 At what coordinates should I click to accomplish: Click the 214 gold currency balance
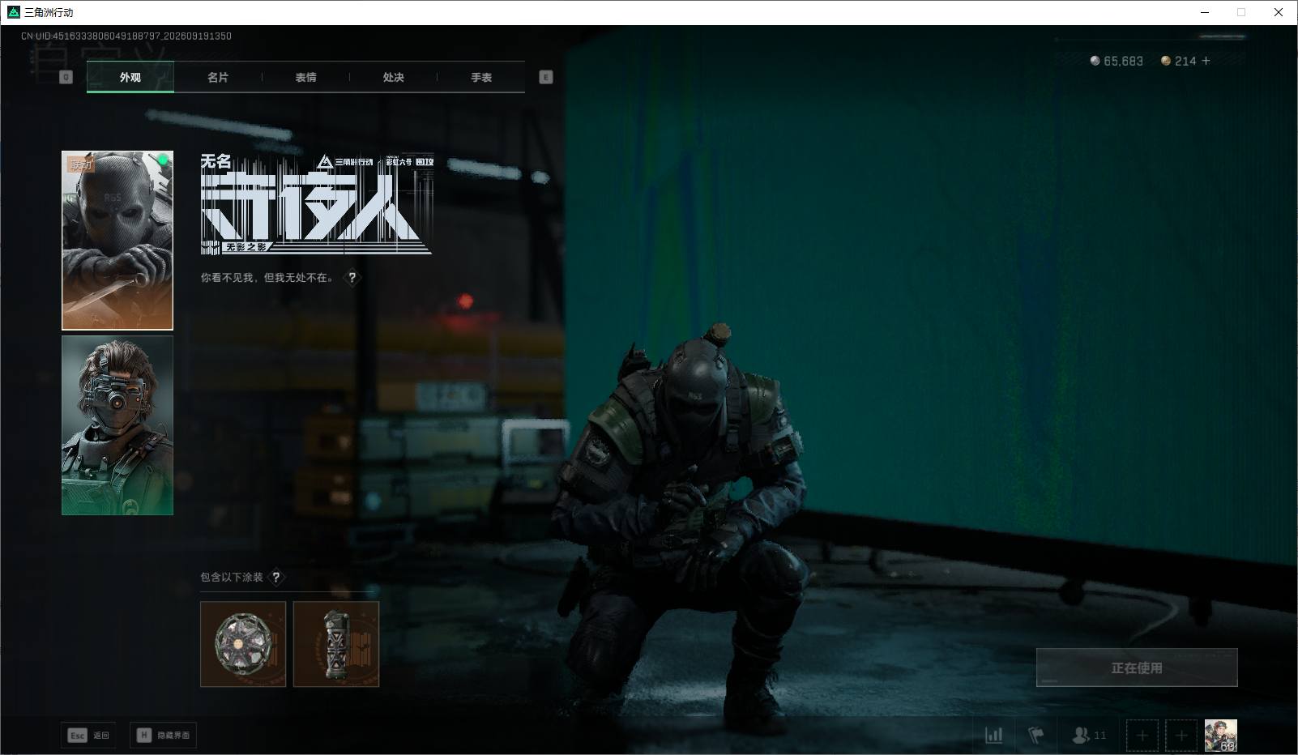(x=1179, y=61)
